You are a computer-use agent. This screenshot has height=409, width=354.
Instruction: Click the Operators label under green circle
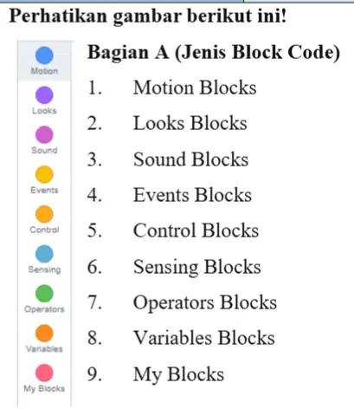44,309
